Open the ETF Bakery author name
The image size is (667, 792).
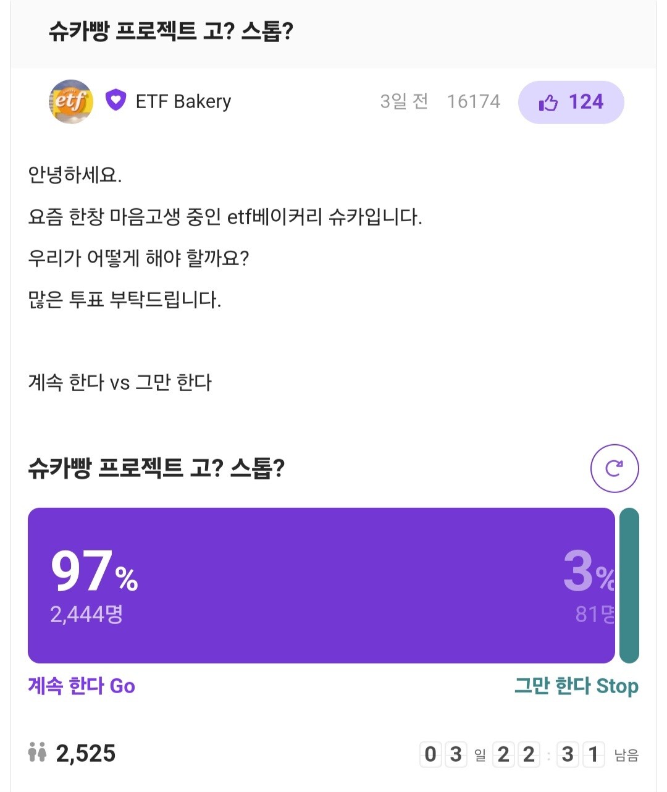(183, 101)
